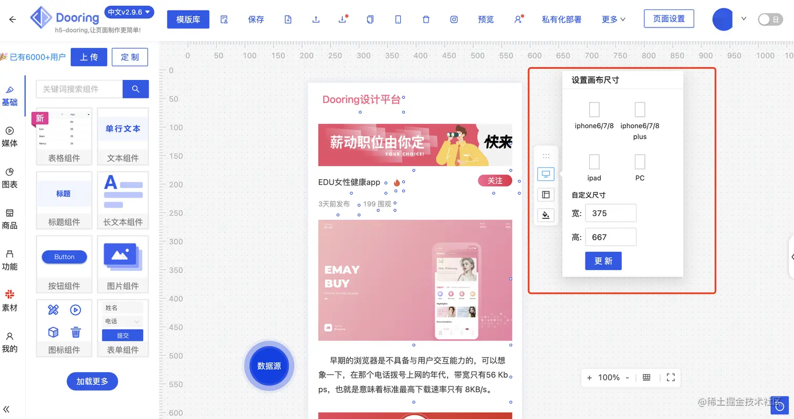Click the add-user icon with red dot
The image size is (794, 419).
click(518, 19)
